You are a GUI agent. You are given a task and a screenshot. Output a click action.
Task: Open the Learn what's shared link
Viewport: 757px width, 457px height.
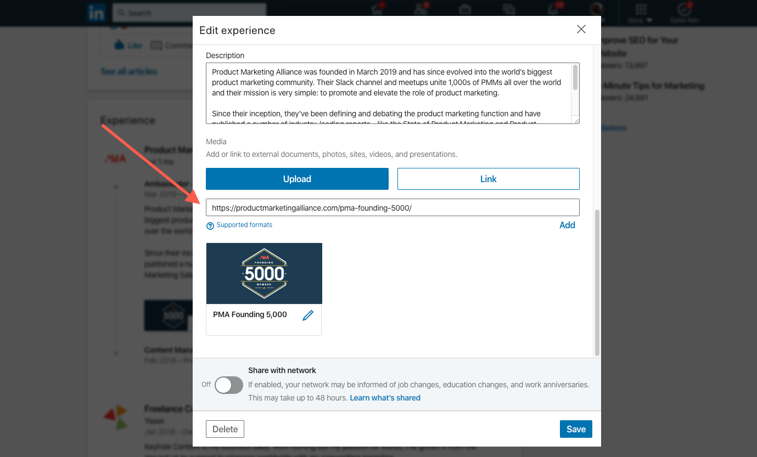pos(385,398)
